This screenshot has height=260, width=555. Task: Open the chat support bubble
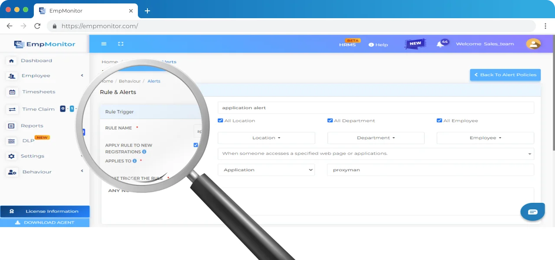pyautogui.click(x=532, y=211)
